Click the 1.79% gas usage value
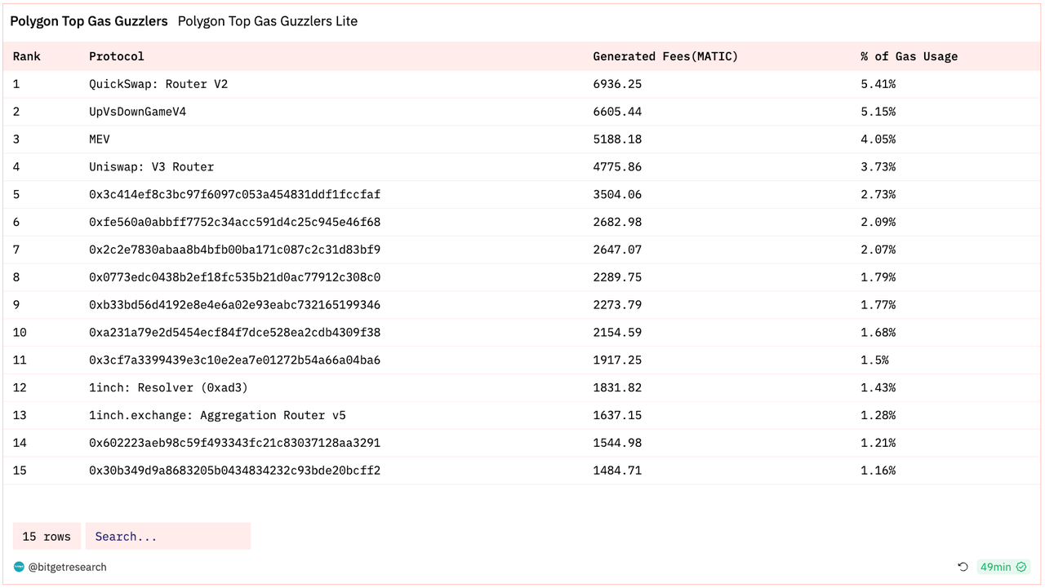The image size is (1045, 588). pyautogui.click(x=878, y=278)
